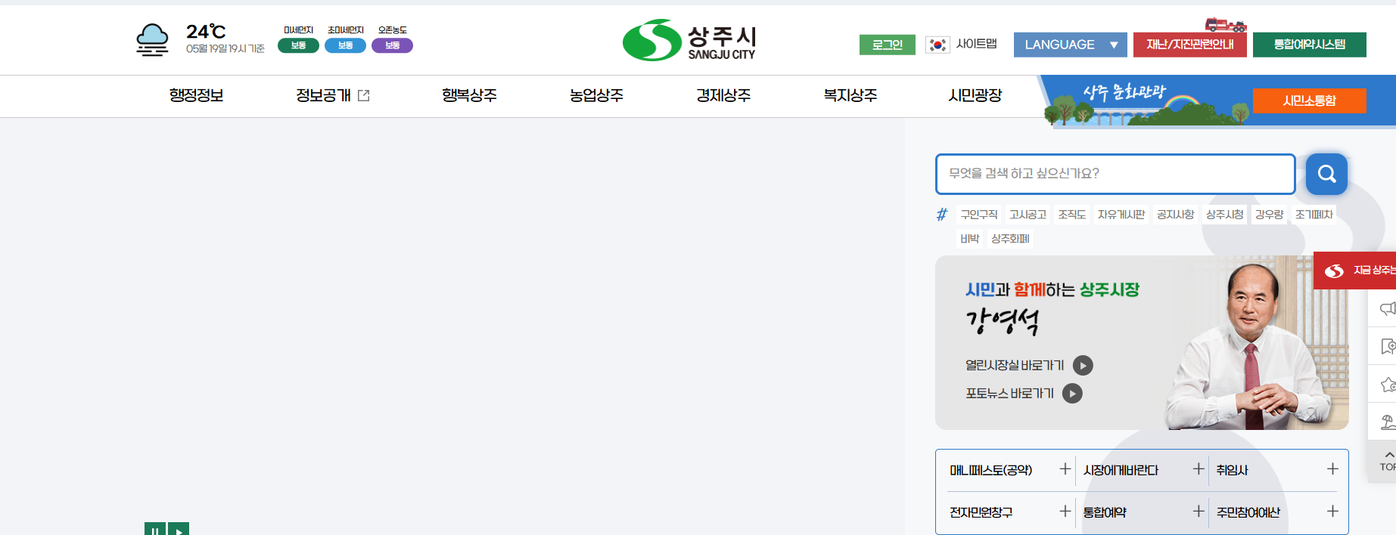
Task: Click the play arrow next to 열린시장실 바로가기
Action: point(1083,366)
